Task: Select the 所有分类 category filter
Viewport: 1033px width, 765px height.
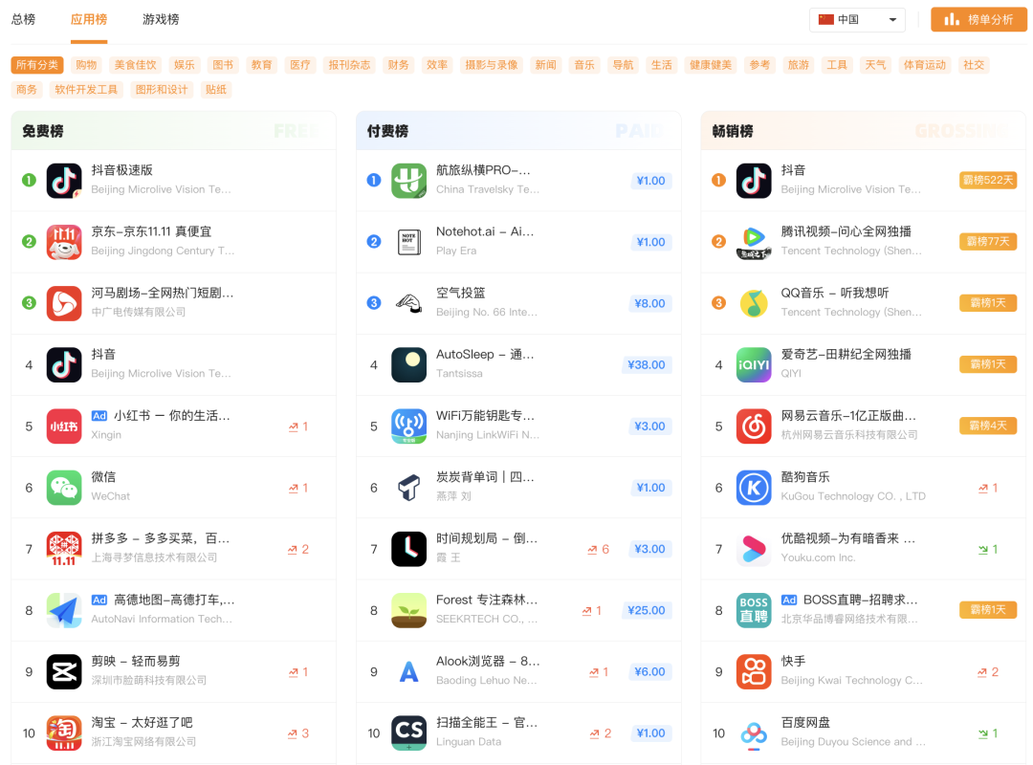Action: [37, 65]
